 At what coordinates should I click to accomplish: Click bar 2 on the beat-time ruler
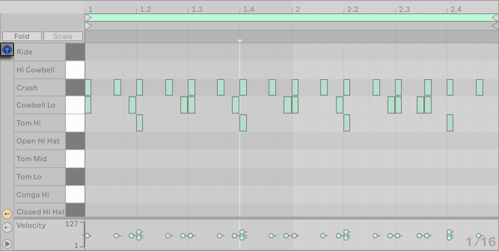pyautogui.click(x=297, y=9)
